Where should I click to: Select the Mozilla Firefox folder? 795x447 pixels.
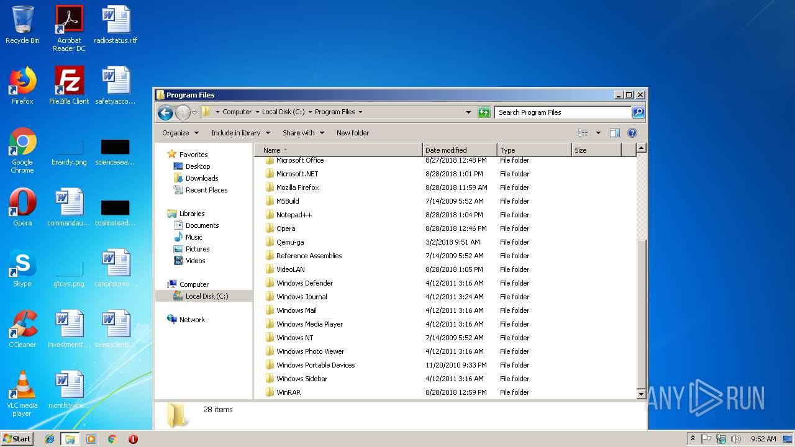tap(298, 187)
